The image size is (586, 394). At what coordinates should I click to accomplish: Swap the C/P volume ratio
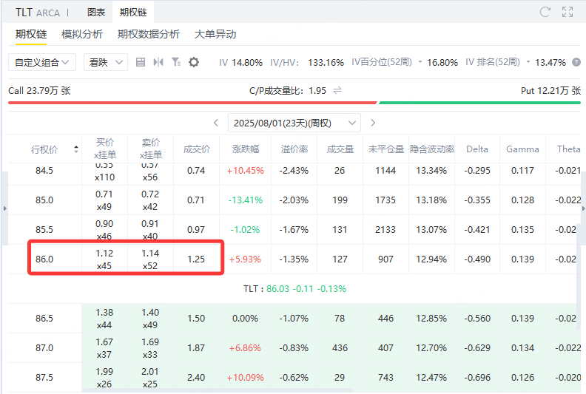[x=337, y=90]
